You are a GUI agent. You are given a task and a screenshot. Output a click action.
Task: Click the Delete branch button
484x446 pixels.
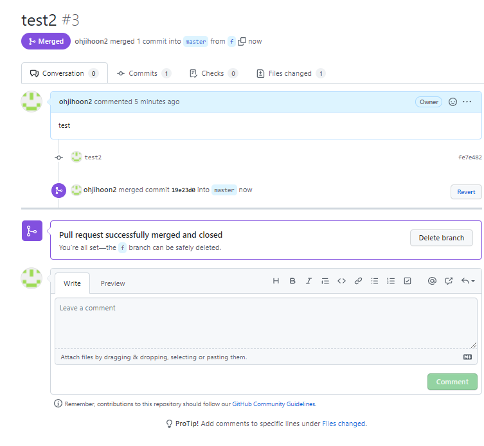(x=441, y=238)
